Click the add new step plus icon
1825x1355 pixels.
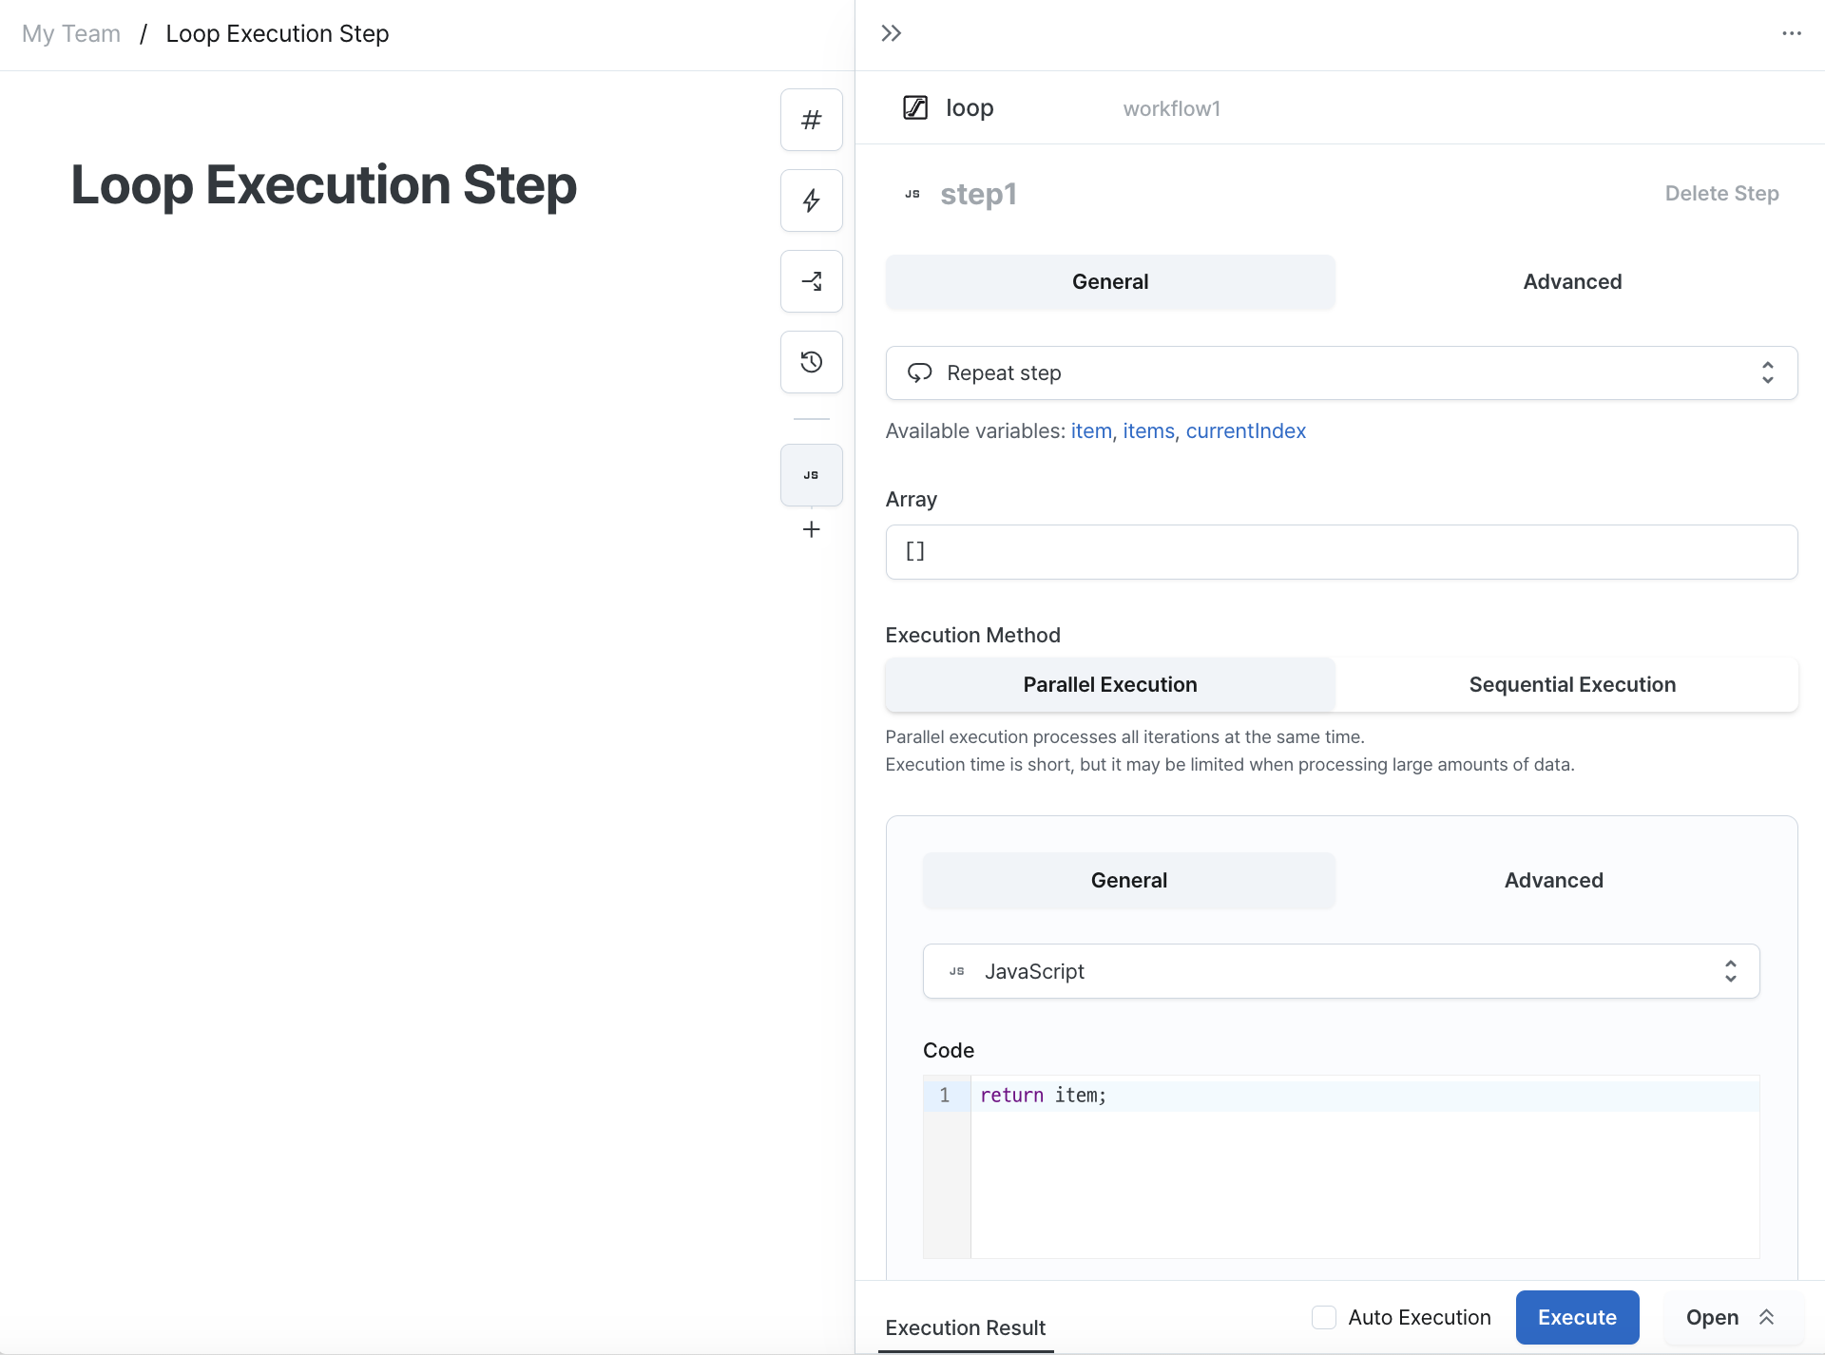[x=810, y=529]
